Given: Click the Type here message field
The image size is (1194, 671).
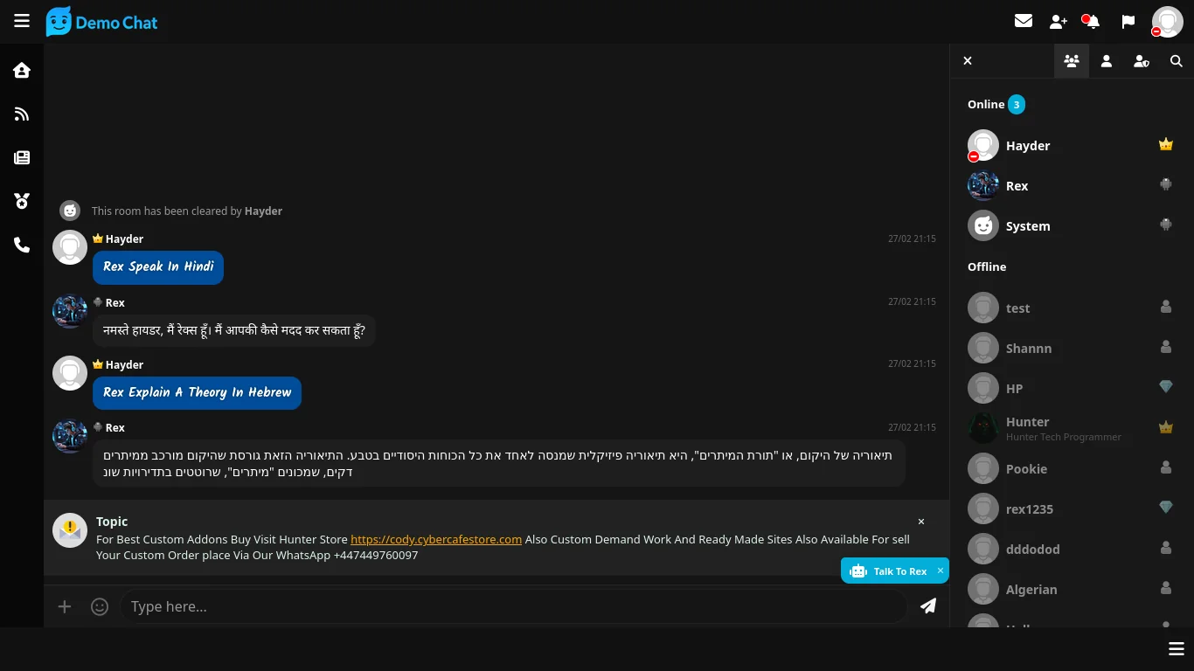Looking at the screenshot, I should (x=511, y=606).
